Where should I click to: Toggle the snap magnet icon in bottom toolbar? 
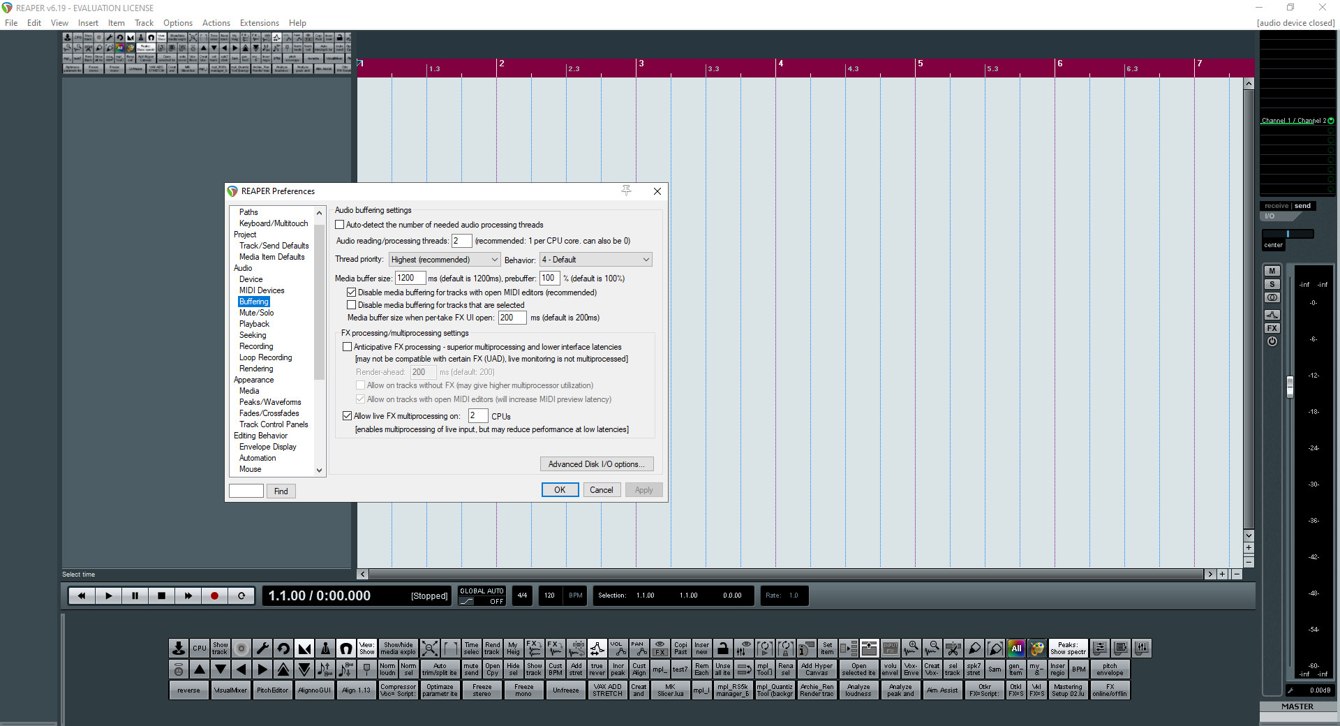click(x=346, y=649)
